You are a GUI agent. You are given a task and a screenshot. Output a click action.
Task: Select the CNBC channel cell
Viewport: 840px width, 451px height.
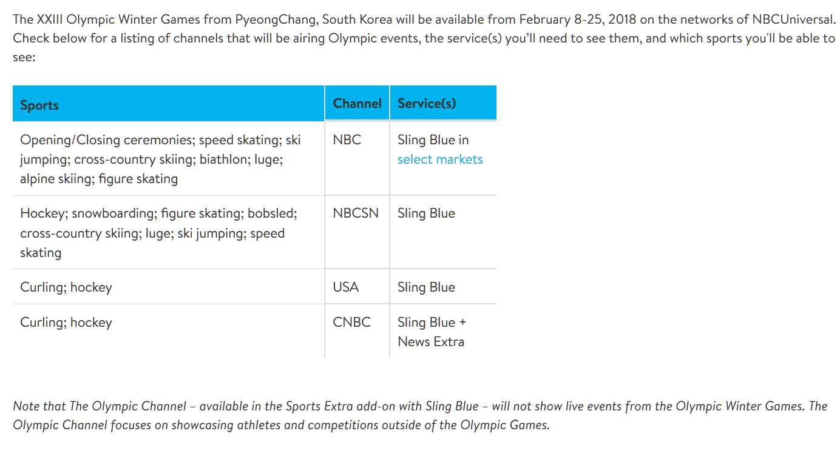pyautogui.click(x=357, y=331)
